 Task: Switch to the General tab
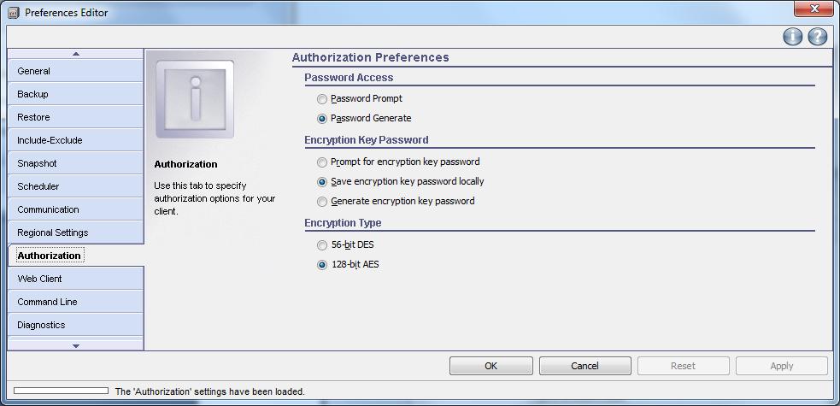click(75, 71)
